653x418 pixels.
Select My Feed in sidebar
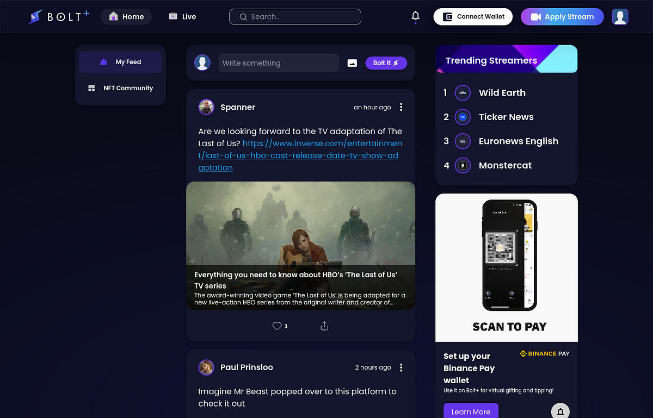coord(120,62)
